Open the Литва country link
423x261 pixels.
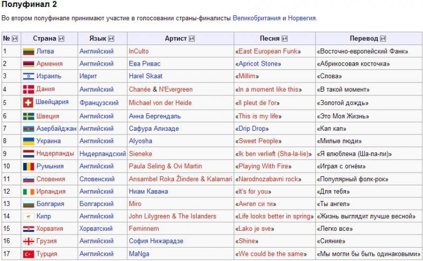(x=45, y=51)
